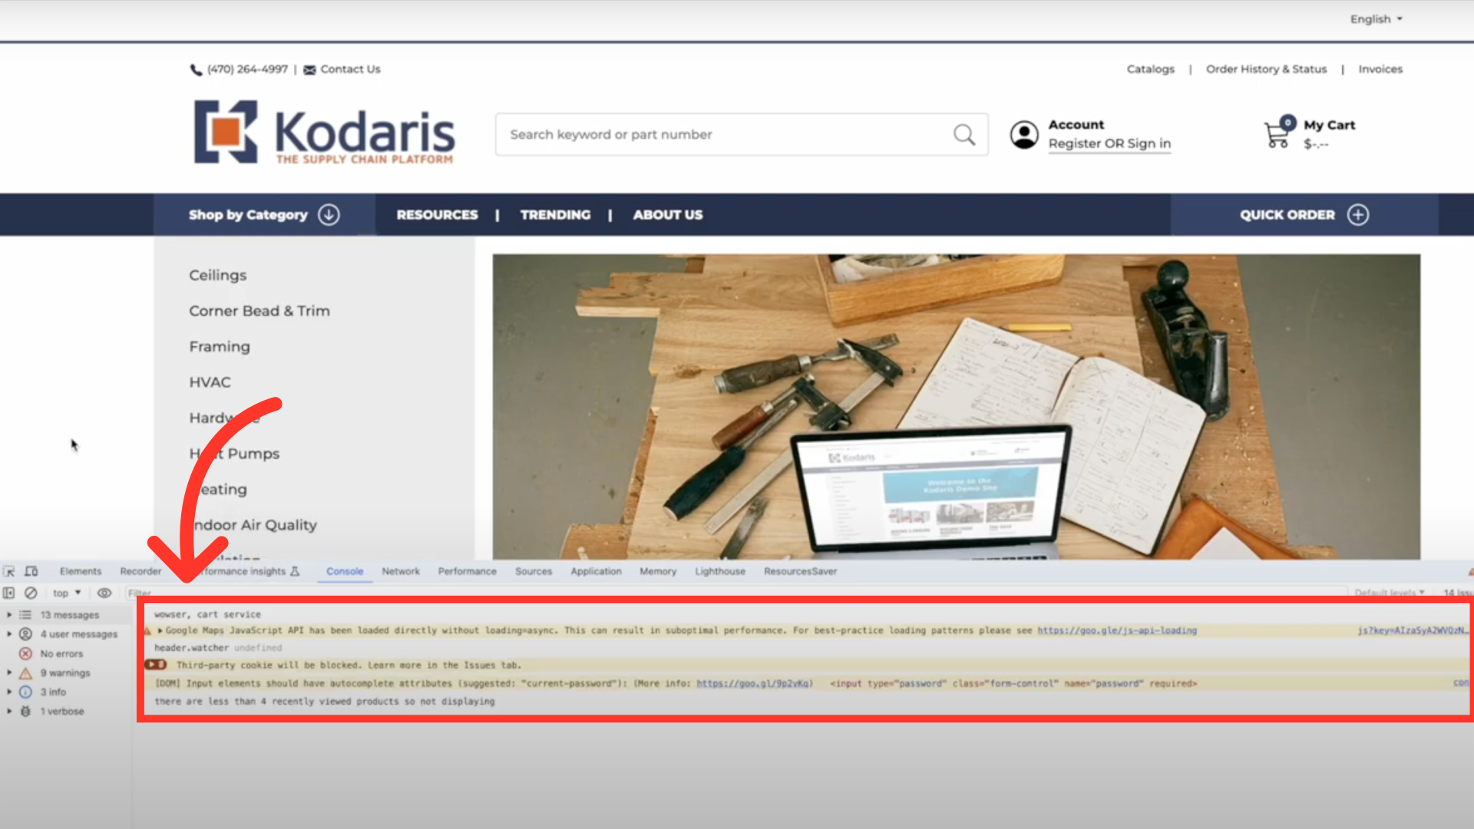Expand the 9 warnings group
The width and height of the screenshot is (1474, 829).
point(9,673)
